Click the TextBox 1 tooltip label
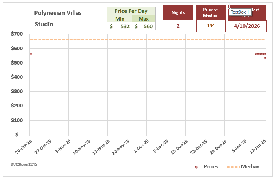The width and height of the screenshot is (276, 180). [x=240, y=12]
